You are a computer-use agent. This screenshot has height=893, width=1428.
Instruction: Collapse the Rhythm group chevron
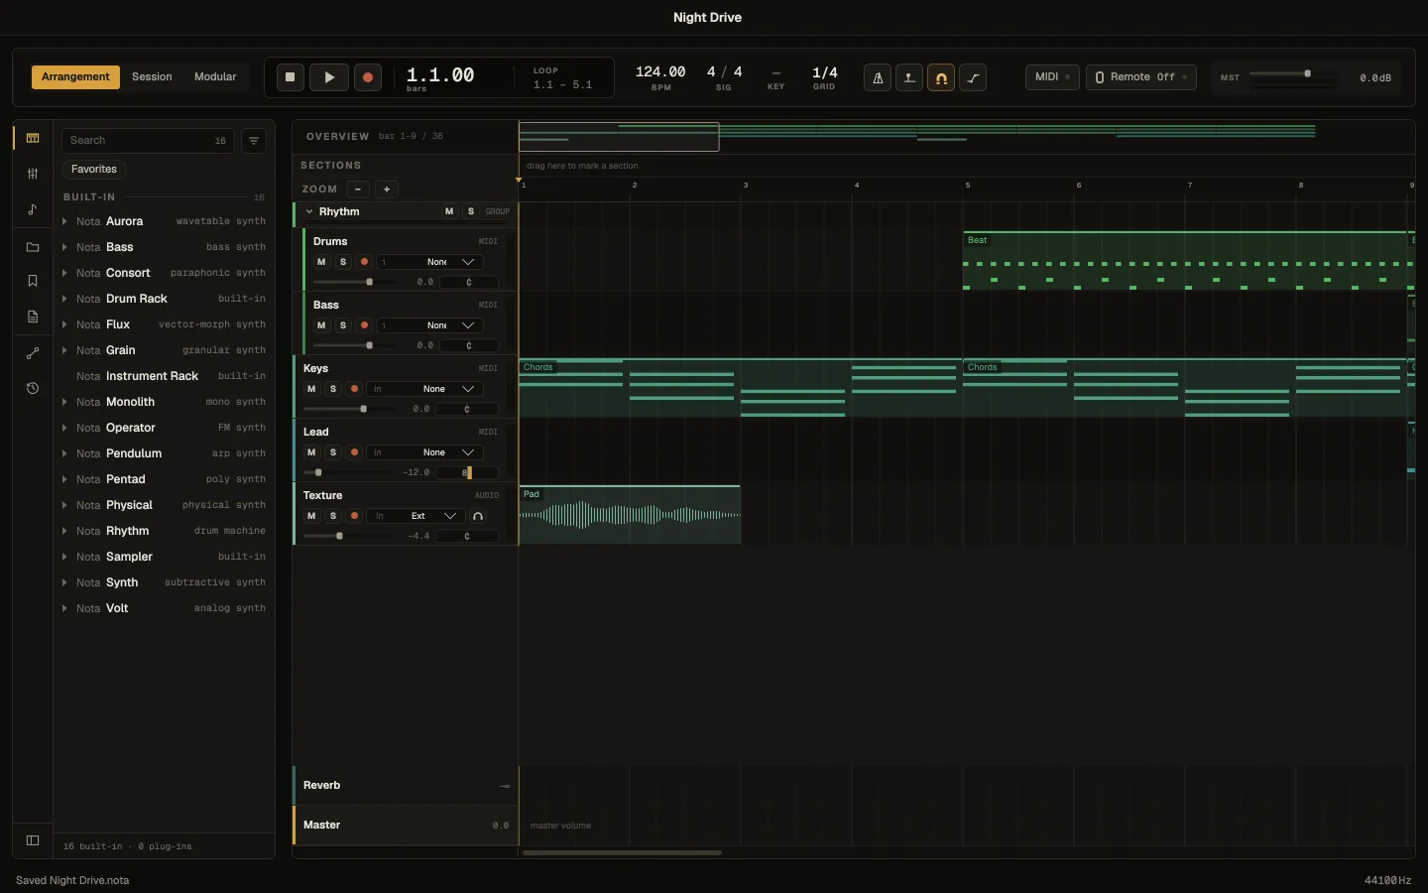pos(309,211)
